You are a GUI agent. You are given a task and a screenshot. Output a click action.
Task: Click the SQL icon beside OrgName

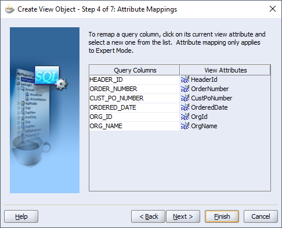(185, 126)
